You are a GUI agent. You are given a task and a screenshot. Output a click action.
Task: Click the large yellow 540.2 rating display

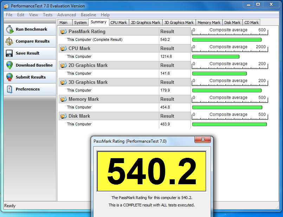152,171
